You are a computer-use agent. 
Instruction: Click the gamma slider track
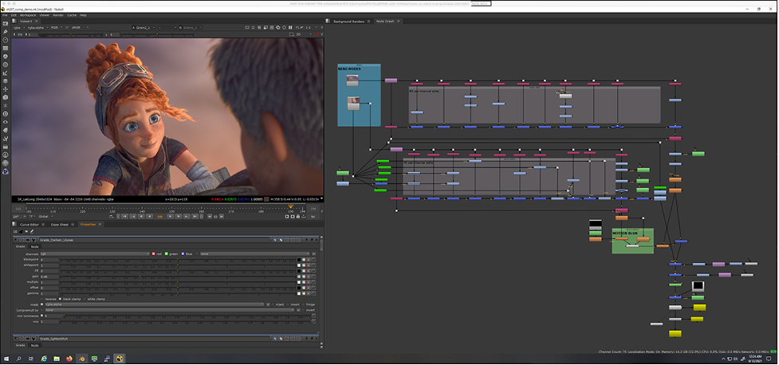click(x=177, y=293)
